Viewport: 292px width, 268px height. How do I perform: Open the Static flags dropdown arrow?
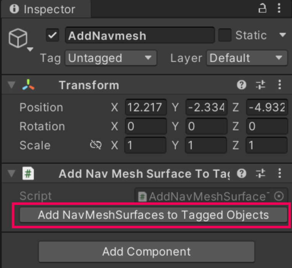coord(282,36)
